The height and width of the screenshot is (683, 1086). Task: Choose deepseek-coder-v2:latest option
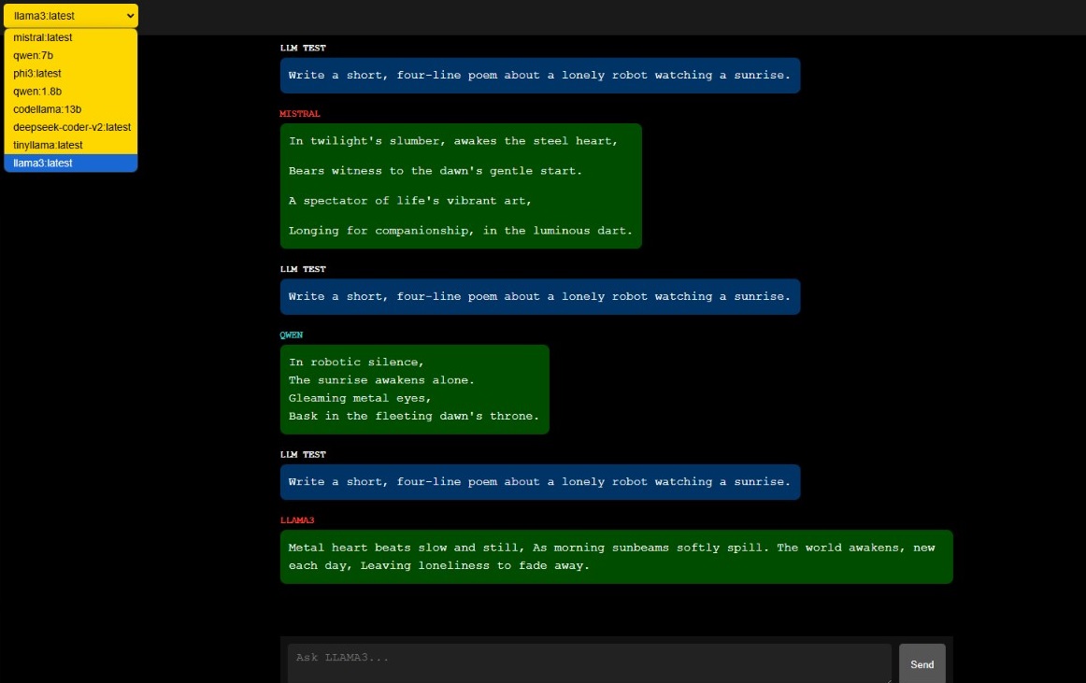[71, 127]
